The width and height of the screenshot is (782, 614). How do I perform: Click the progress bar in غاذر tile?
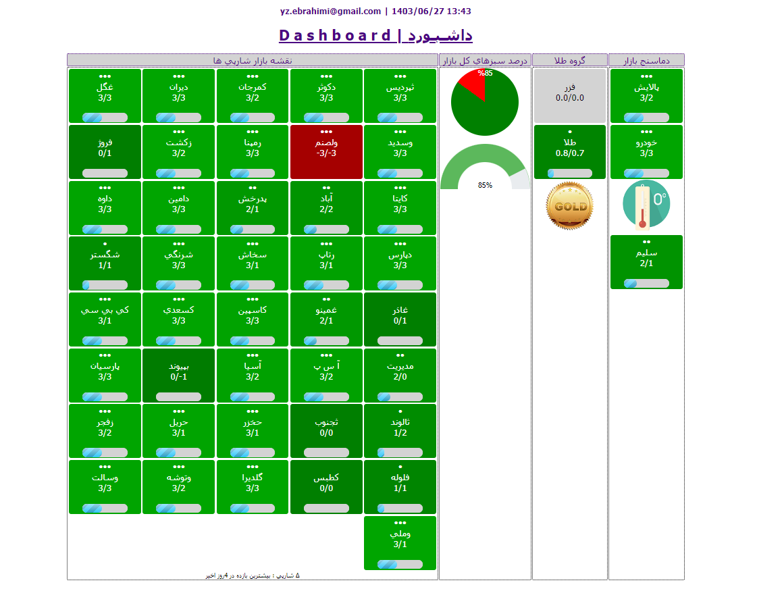tap(400, 341)
